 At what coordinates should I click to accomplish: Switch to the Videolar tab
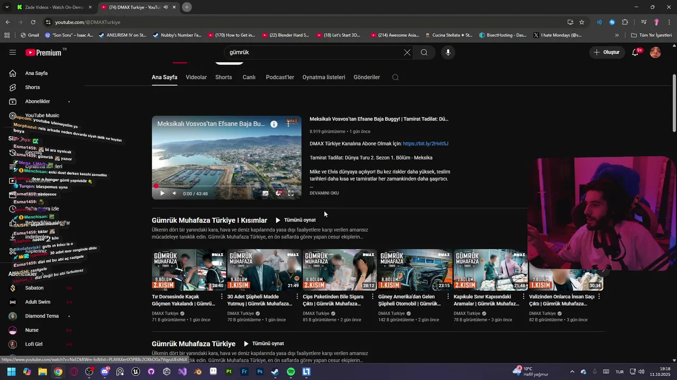[x=196, y=77]
